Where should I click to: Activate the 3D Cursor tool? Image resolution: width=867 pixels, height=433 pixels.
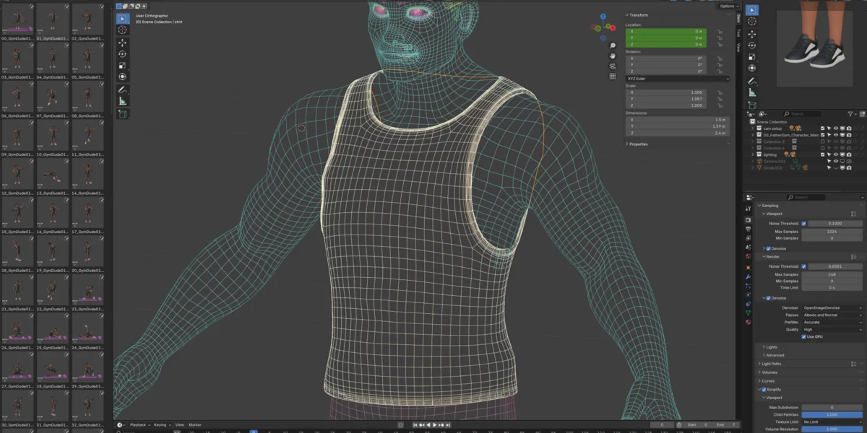tap(121, 30)
